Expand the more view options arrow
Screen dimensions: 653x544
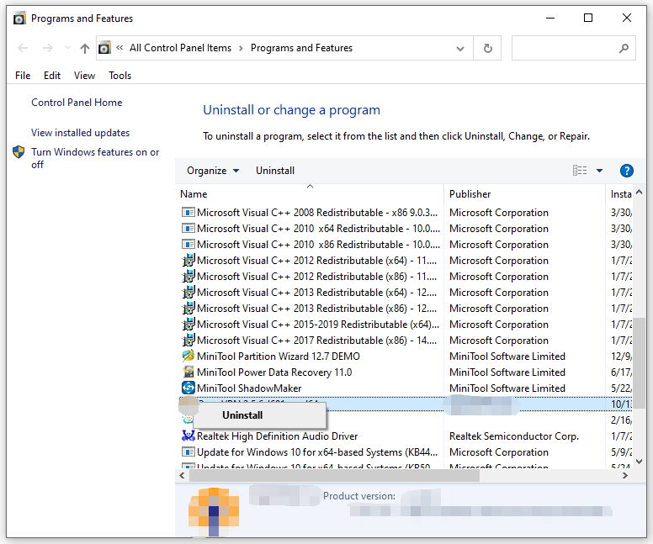tap(600, 170)
